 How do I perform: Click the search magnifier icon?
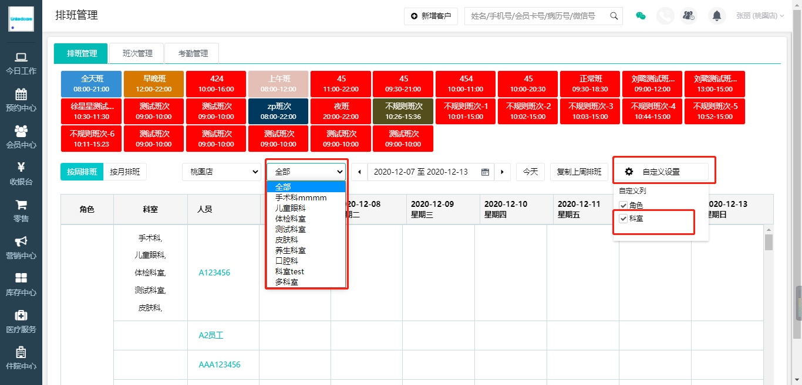(614, 16)
